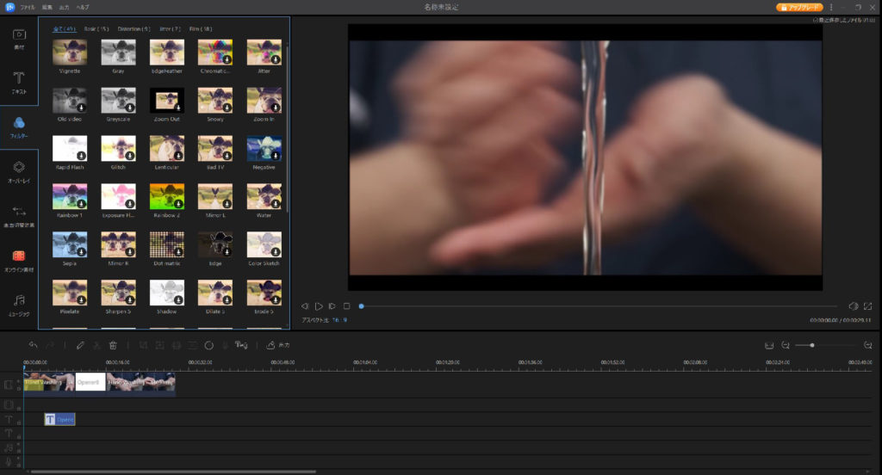Enter fullscreen preview mode

(868, 306)
